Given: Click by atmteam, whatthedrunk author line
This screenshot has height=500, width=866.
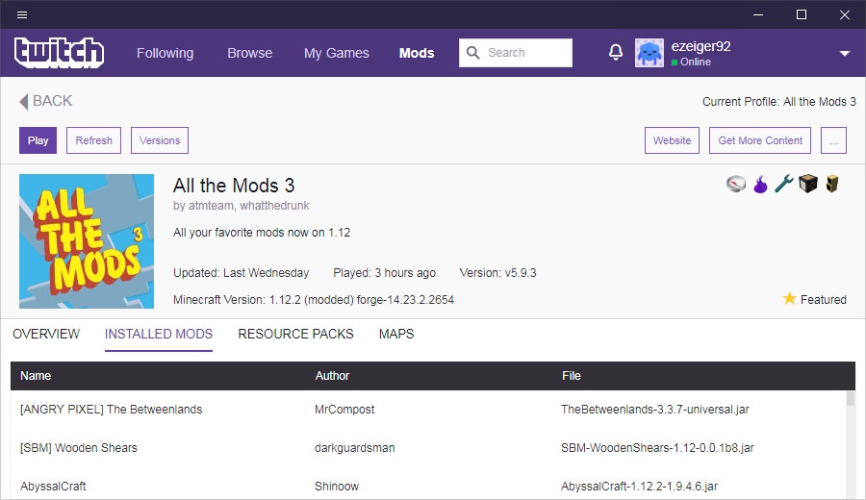Looking at the screenshot, I should (242, 206).
